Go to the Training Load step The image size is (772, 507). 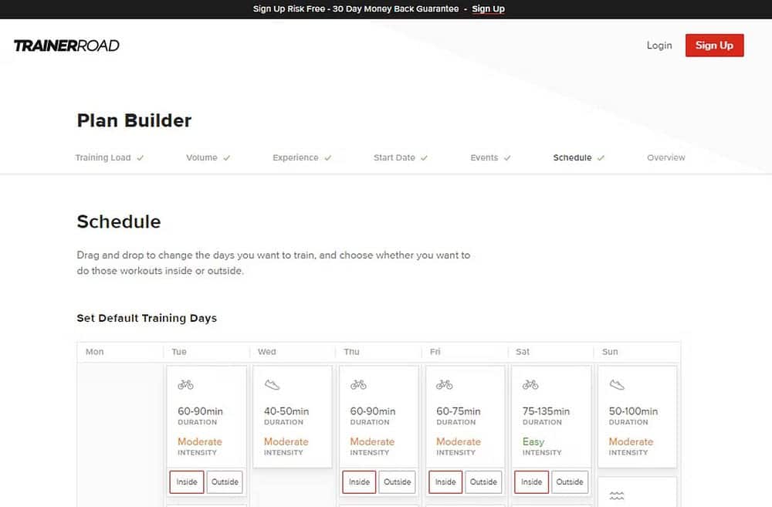pos(103,157)
